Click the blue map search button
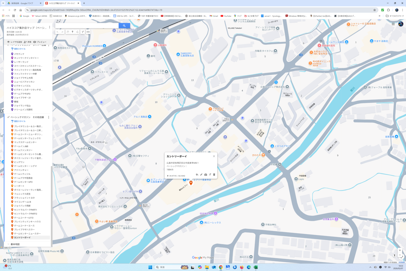 click(x=124, y=25)
